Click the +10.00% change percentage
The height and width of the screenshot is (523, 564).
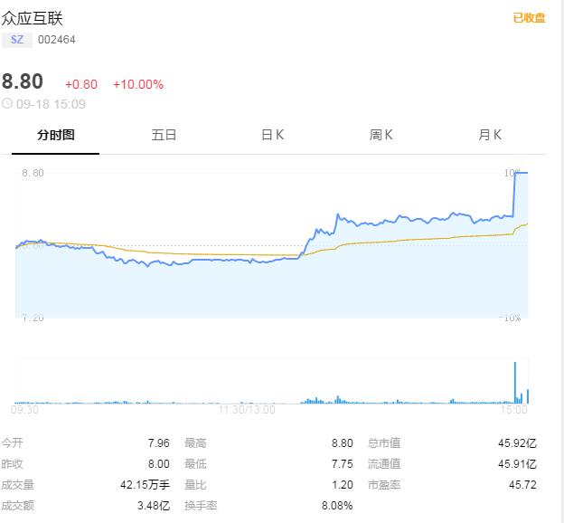pos(138,85)
